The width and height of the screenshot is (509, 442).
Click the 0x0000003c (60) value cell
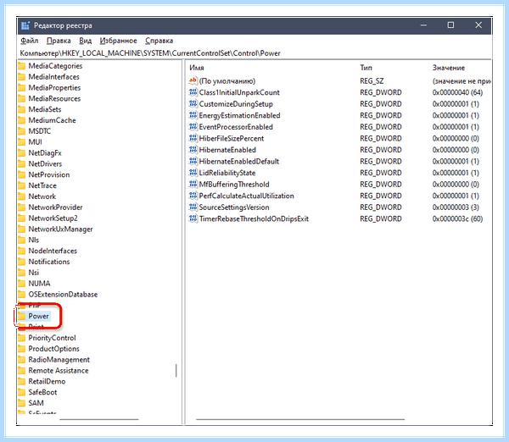tap(457, 218)
